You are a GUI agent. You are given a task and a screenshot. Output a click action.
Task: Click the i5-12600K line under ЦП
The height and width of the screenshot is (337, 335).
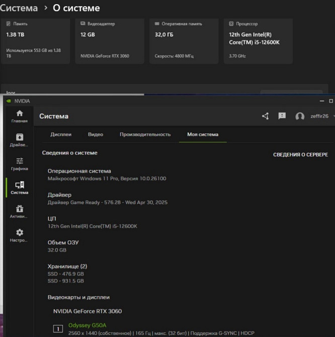93,226
